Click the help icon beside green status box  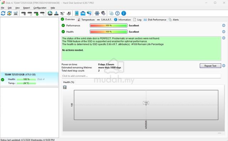coord(224,38)
